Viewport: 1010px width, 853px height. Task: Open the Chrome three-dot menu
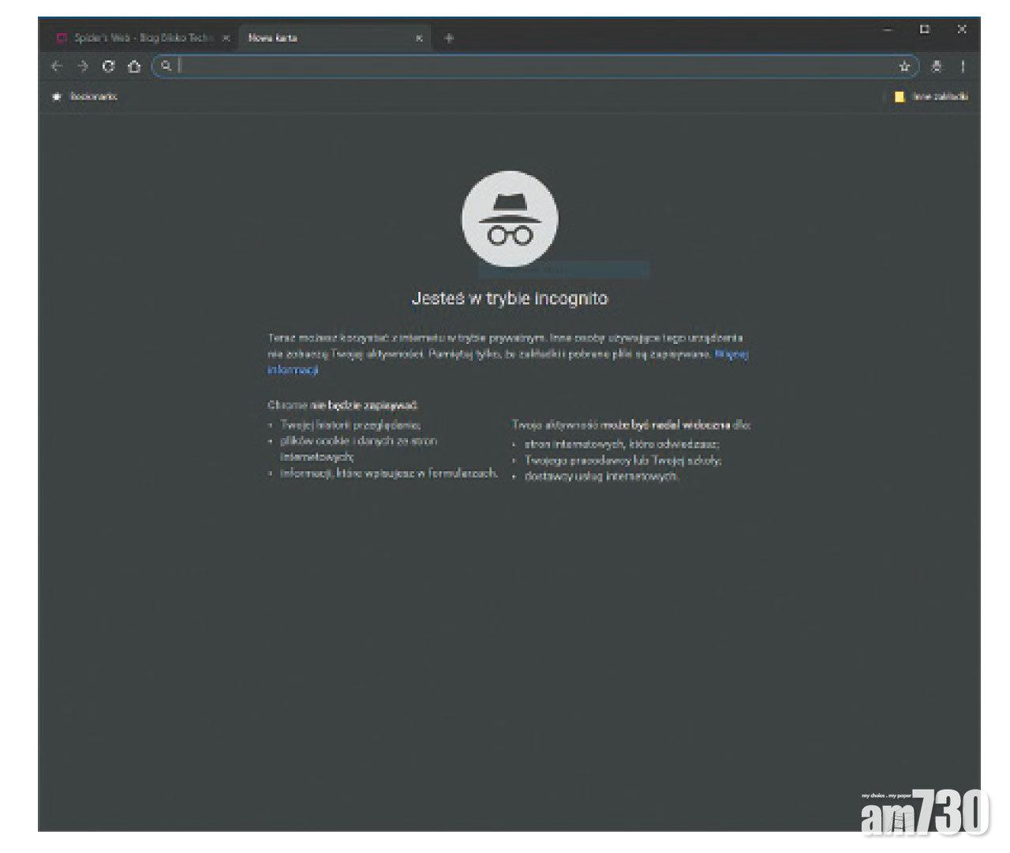tap(963, 66)
